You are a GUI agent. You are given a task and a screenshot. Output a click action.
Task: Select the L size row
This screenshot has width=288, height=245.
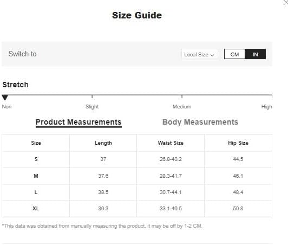click(137, 192)
